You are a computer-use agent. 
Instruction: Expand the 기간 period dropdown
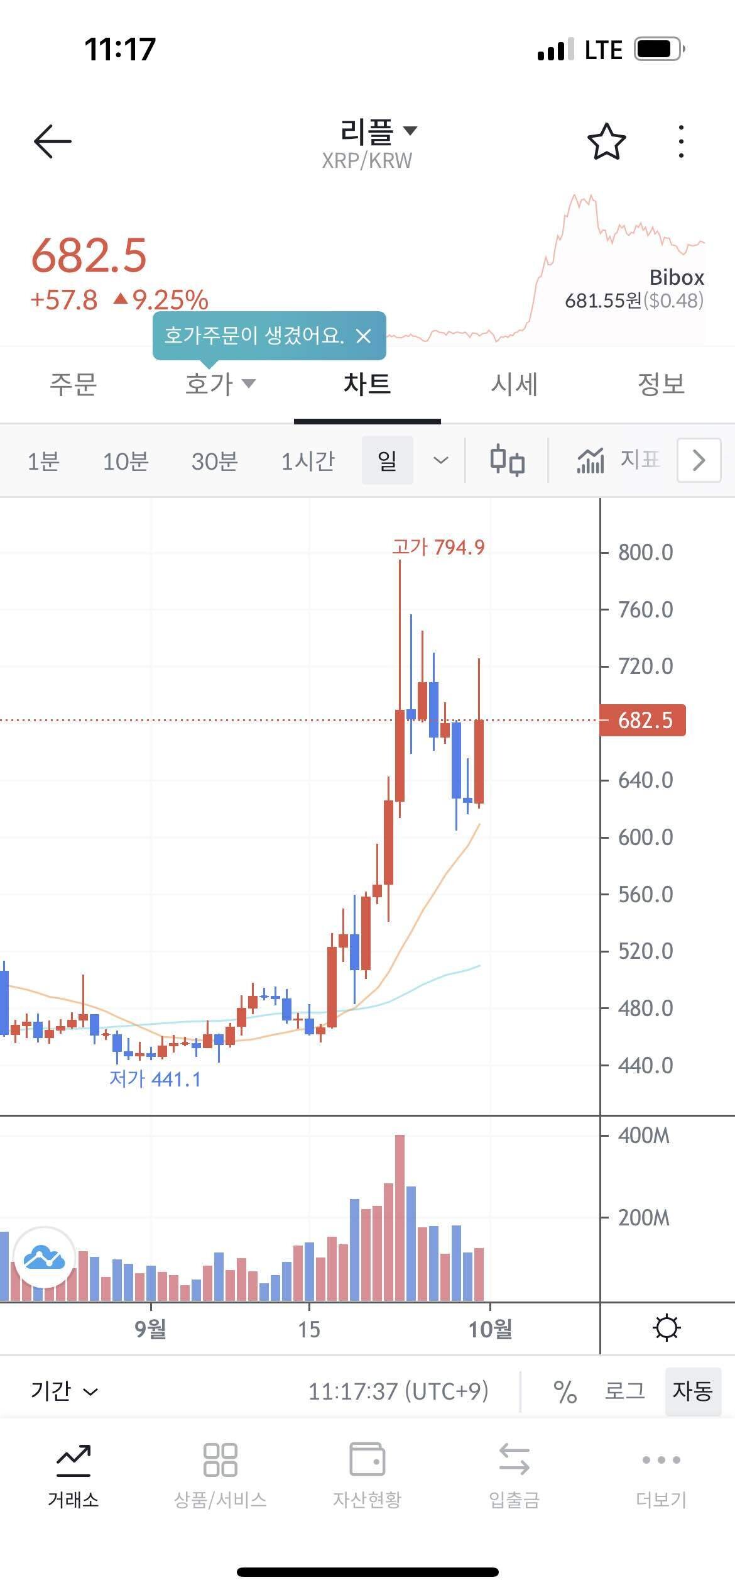click(64, 1391)
